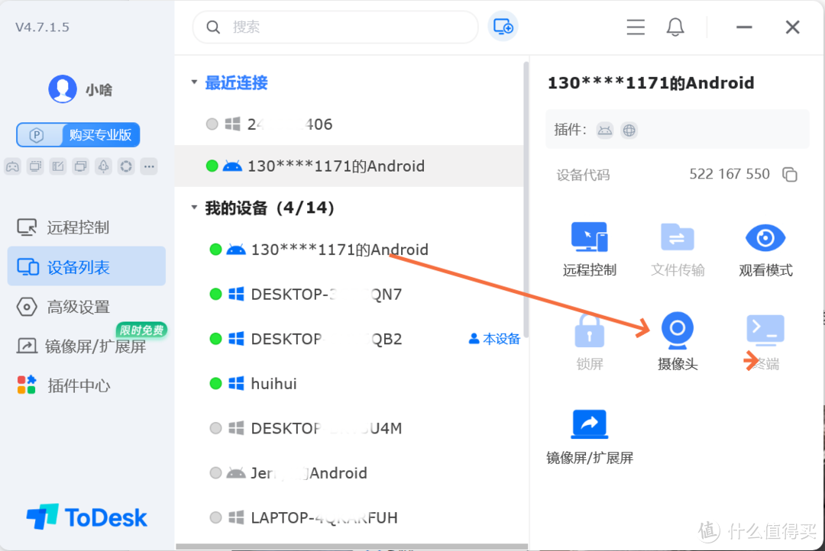This screenshot has height=551, width=825.
Task: Select the huihui device
Action: point(349,383)
